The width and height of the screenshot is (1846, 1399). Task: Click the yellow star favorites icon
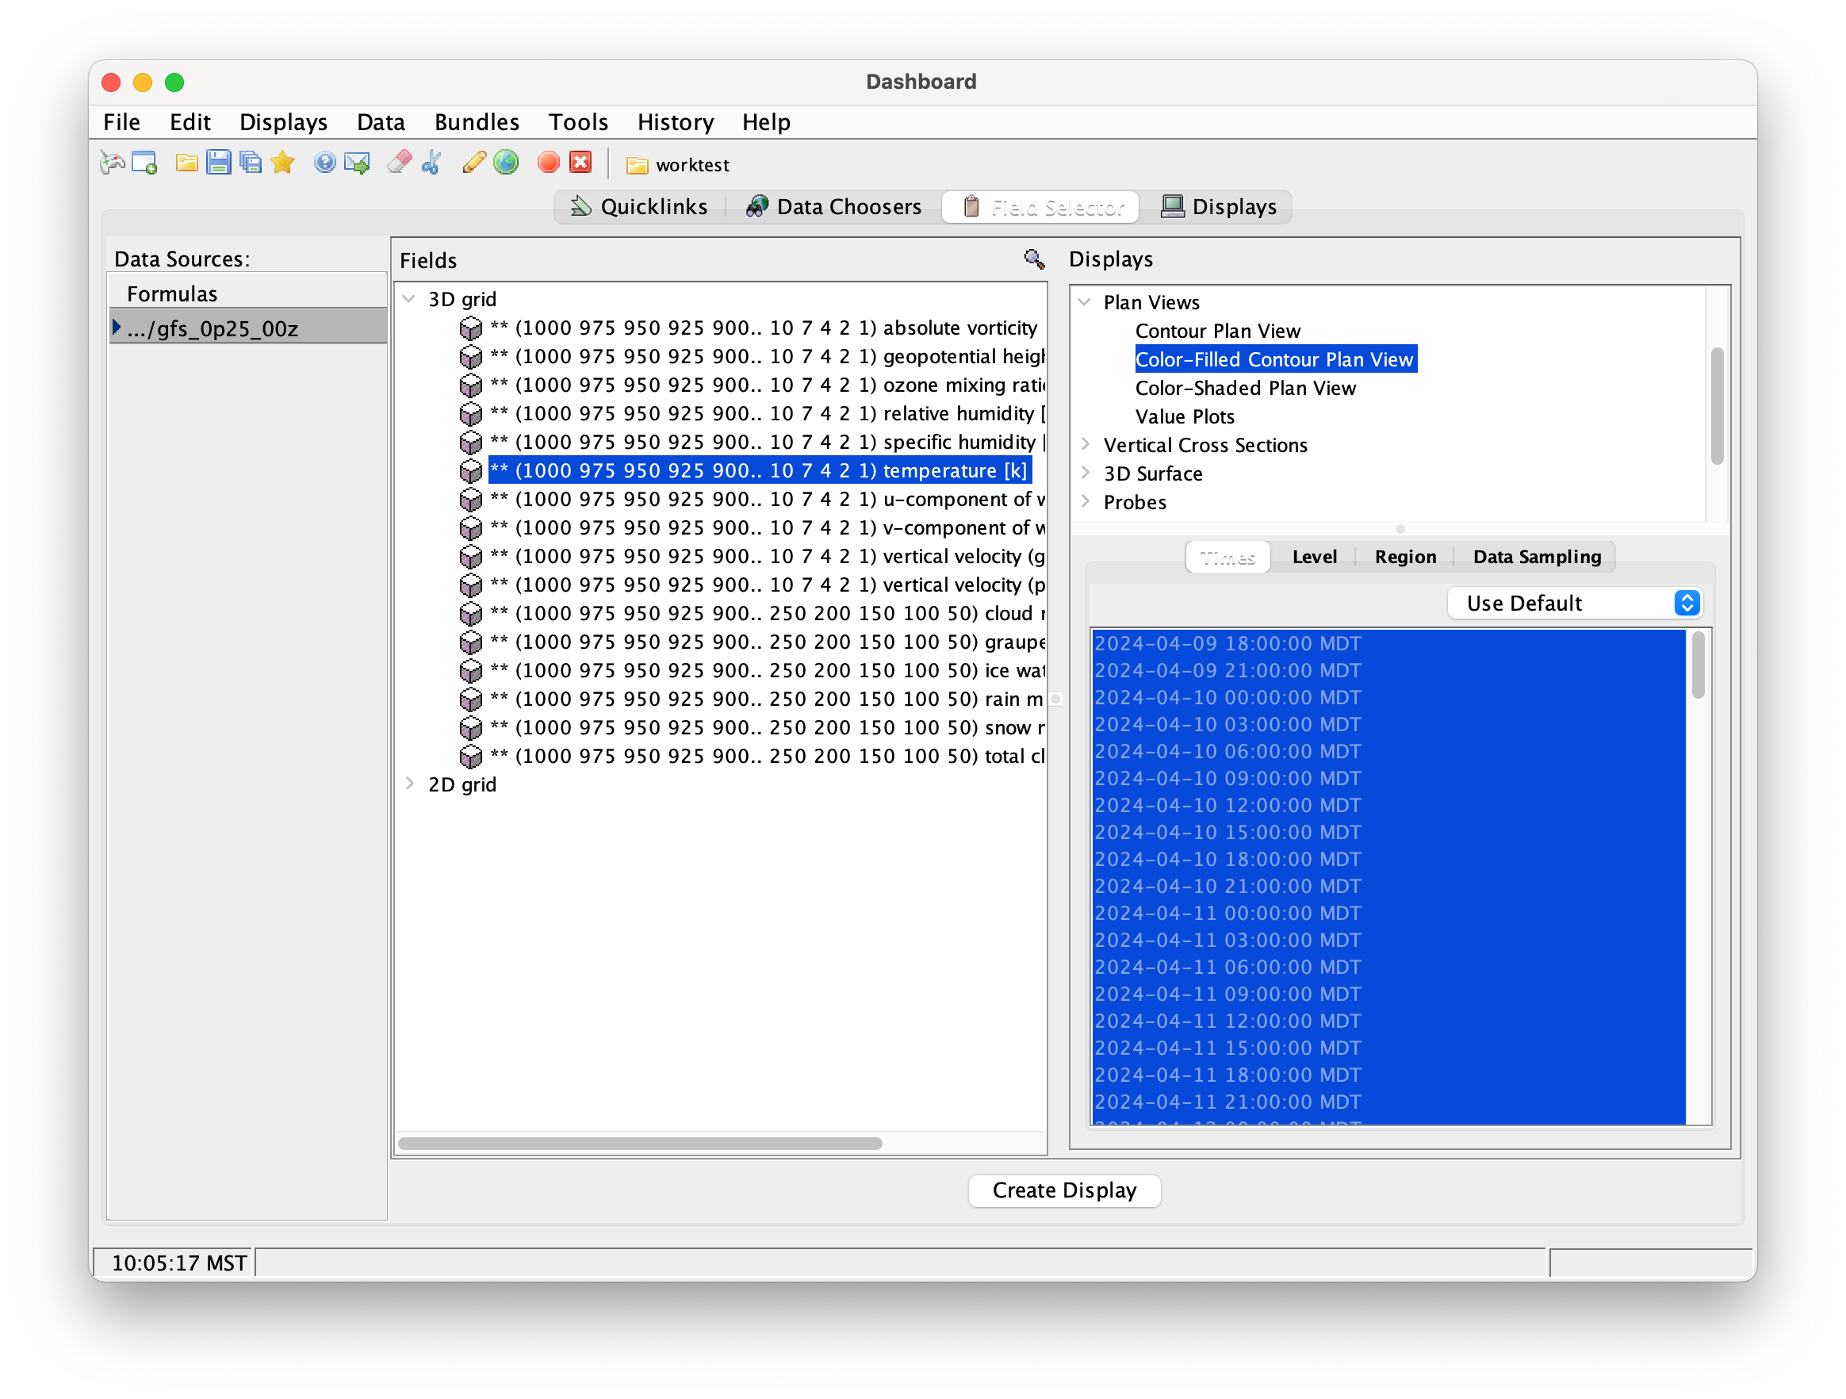(283, 163)
